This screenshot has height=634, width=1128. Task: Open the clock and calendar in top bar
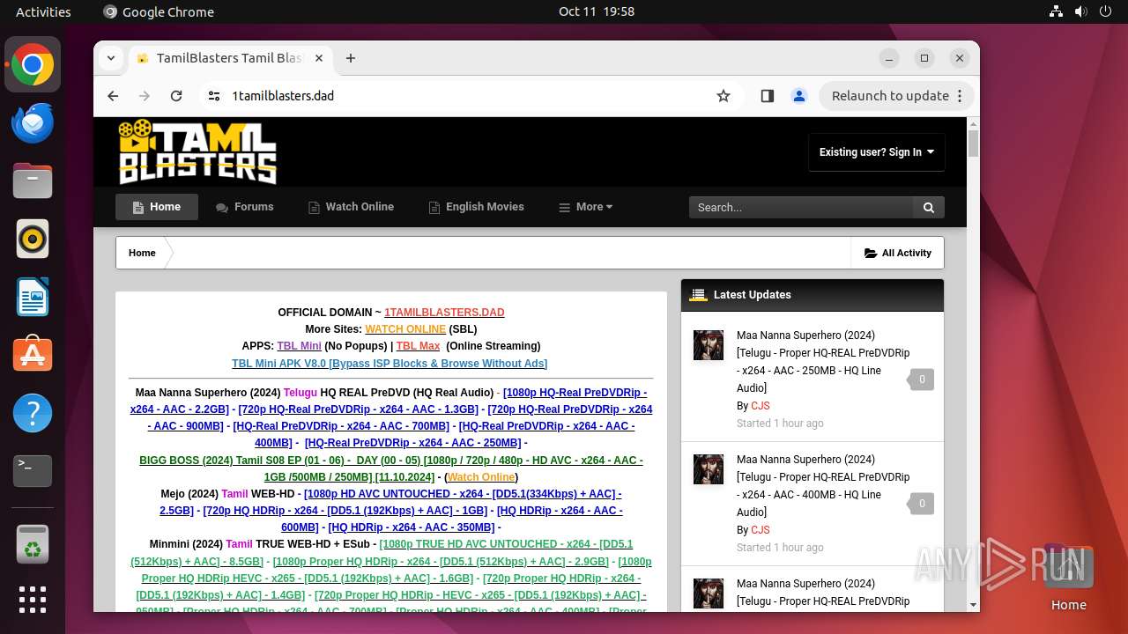596,11
